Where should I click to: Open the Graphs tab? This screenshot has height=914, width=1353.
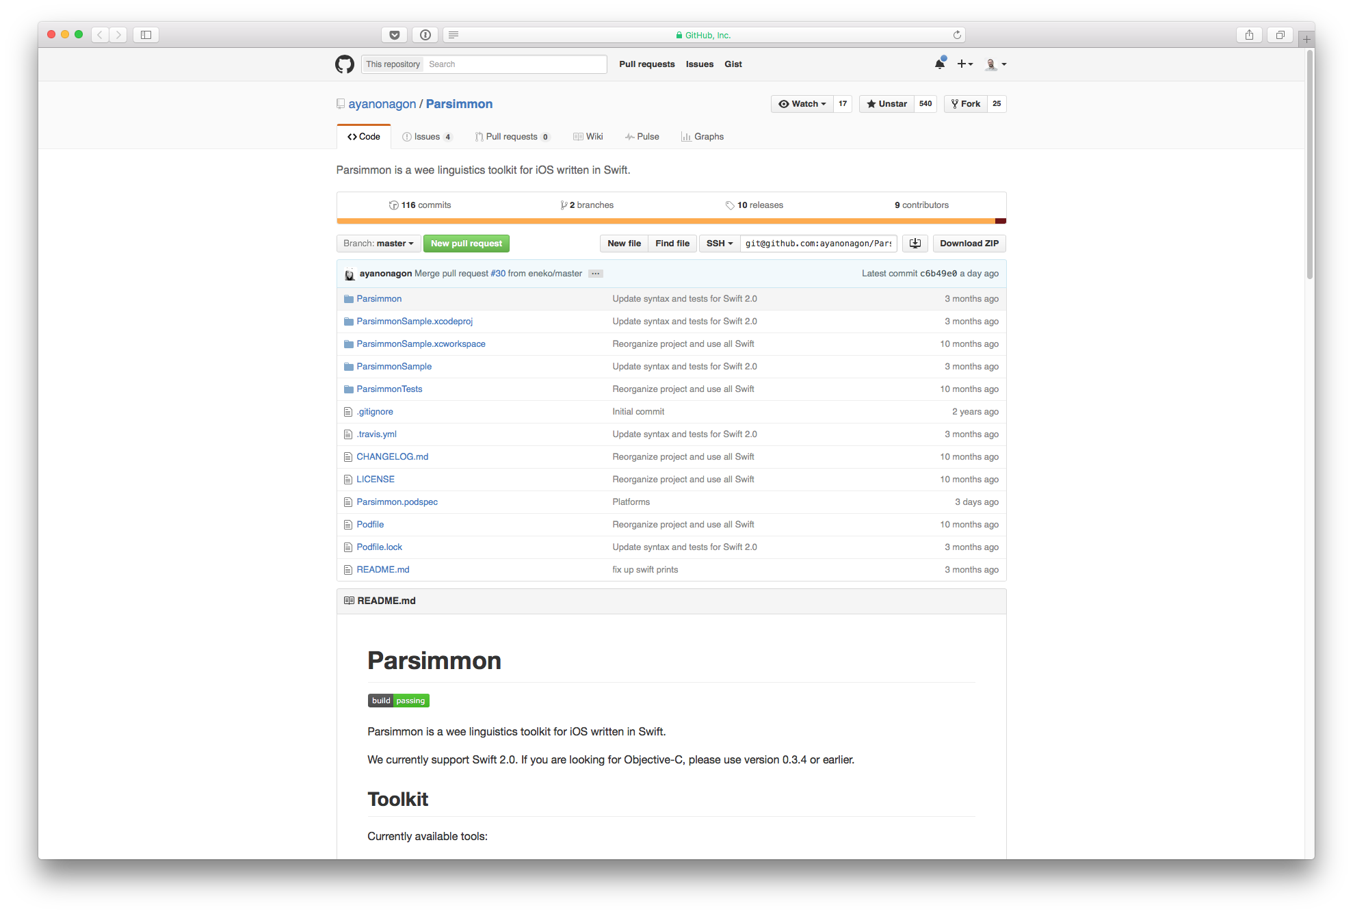click(x=702, y=137)
